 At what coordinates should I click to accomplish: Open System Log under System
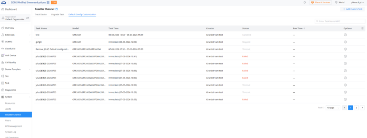click(10, 132)
